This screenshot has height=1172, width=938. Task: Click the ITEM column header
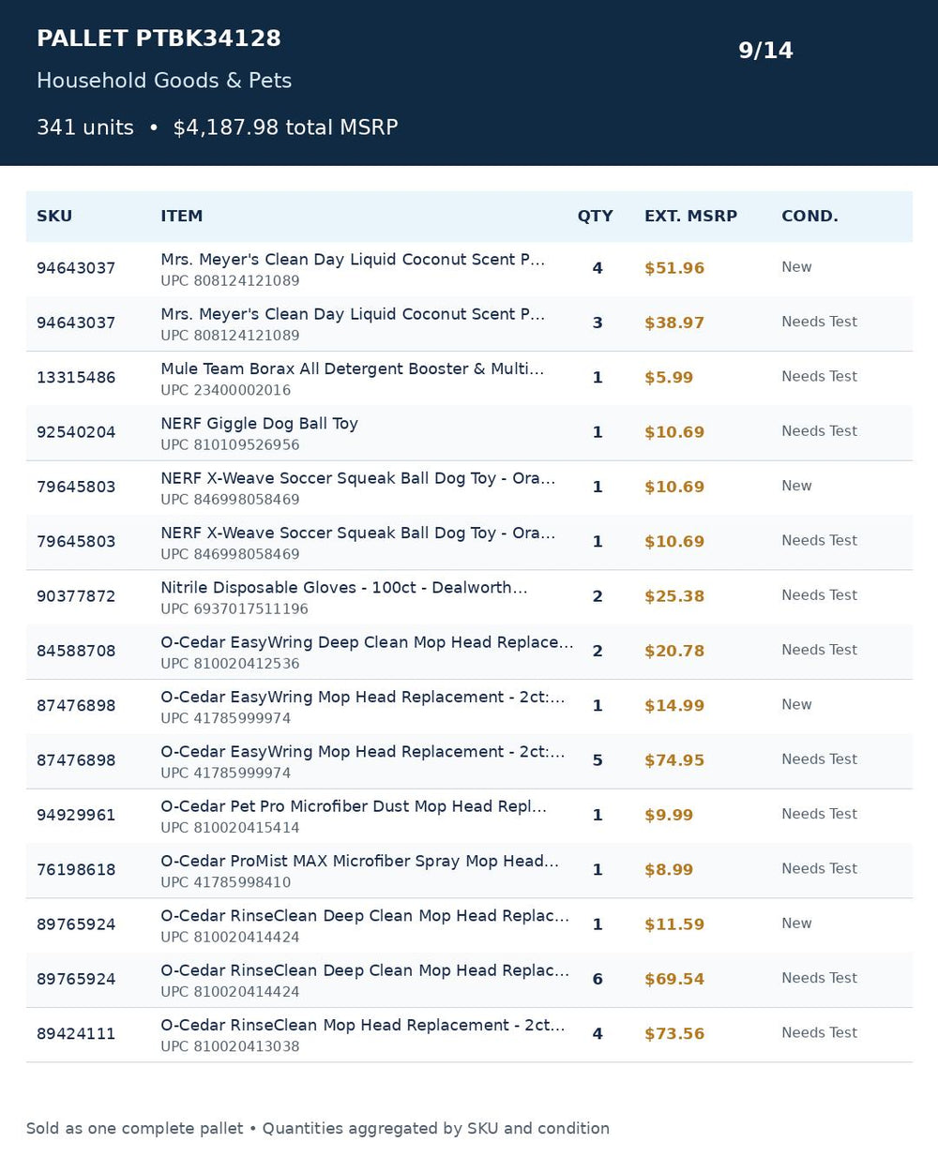click(181, 217)
